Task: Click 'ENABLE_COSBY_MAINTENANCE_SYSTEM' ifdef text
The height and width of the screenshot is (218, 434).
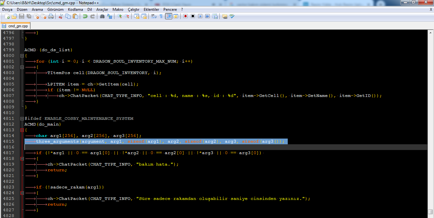Action: pos(89,119)
